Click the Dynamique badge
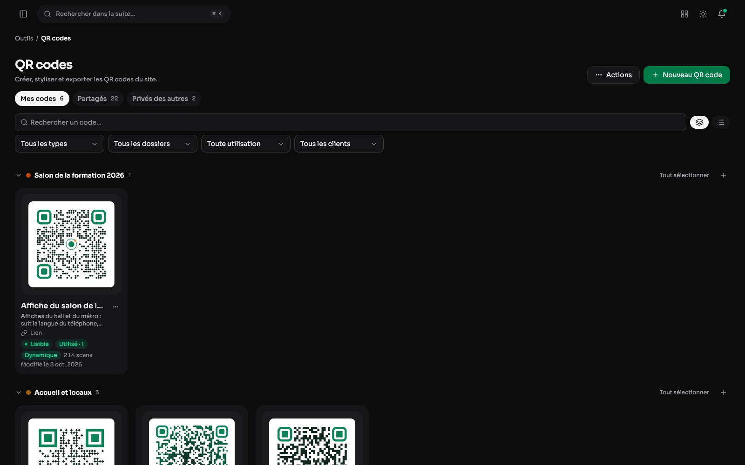This screenshot has height=465, width=745. point(41,355)
